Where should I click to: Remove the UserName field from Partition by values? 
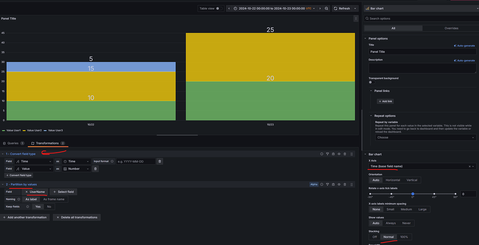pyautogui.click(x=27, y=192)
